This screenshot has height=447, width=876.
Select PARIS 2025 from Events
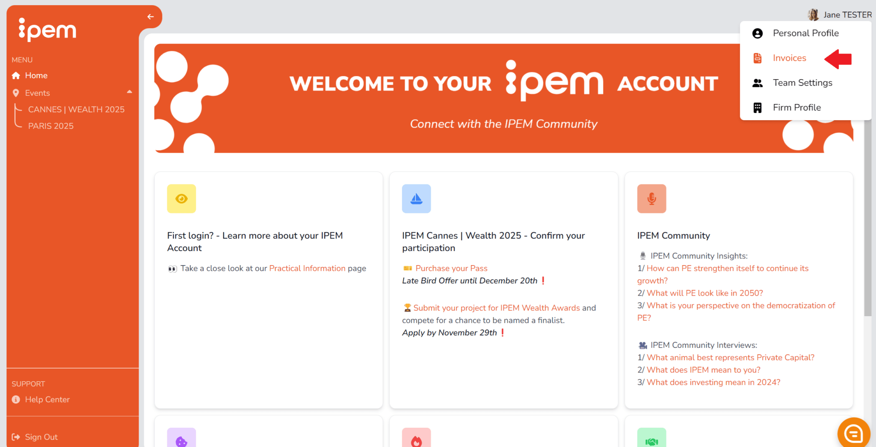[x=51, y=126]
